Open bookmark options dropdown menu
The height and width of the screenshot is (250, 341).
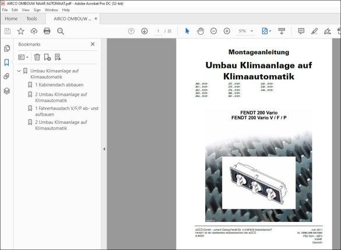click(23, 57)
